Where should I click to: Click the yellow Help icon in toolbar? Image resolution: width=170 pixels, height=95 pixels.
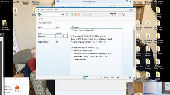pos(120,15)
